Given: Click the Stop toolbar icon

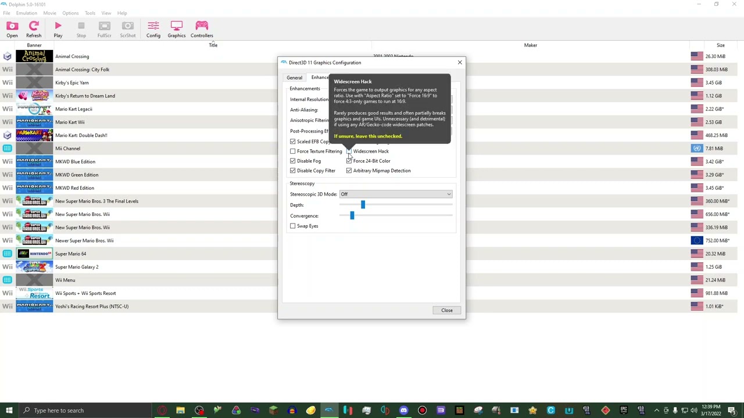Looking at the screenshot, I should click(81, 29).
